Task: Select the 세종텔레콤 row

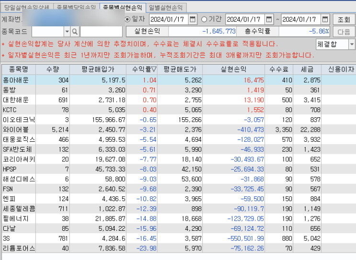Action: tap(179, 209)
